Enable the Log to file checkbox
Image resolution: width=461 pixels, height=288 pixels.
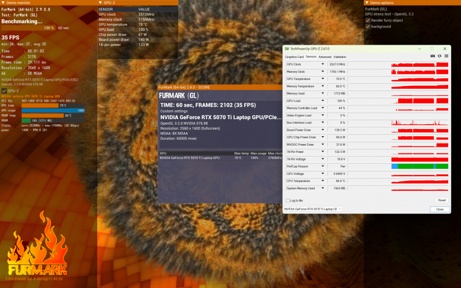coord(287,200)
